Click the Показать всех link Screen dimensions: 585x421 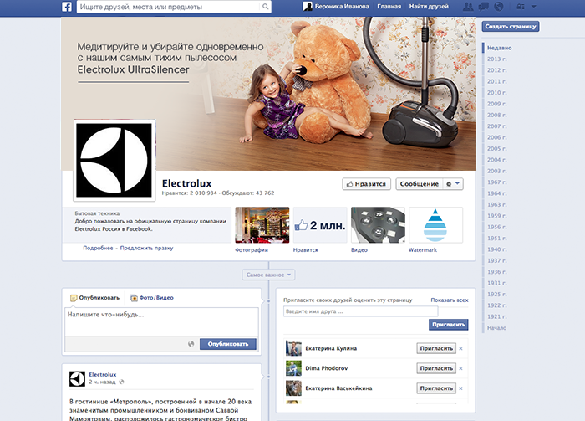tap(450, 300)
